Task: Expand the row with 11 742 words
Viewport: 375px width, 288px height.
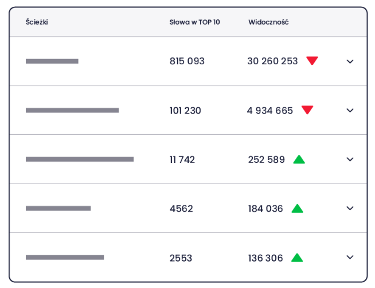Action: pyautogui.click(x=350, y=159)
